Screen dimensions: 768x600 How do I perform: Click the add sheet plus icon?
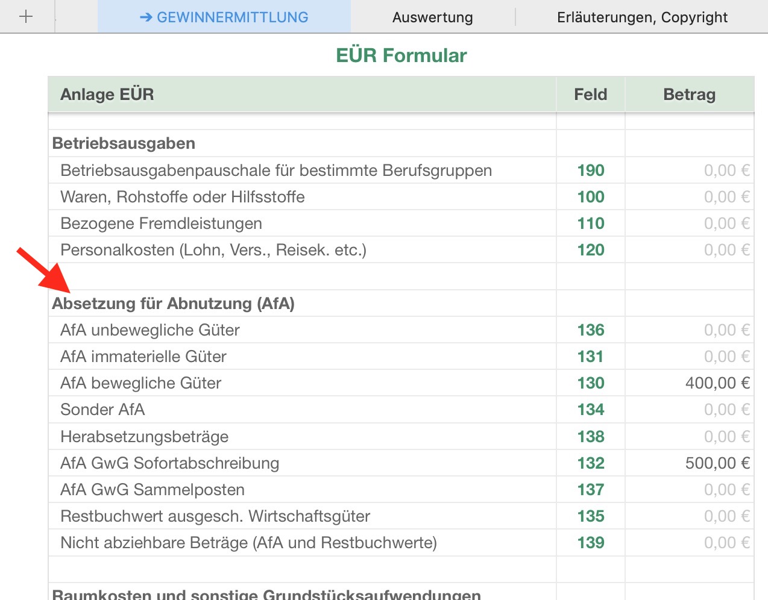tap(26, 17)
